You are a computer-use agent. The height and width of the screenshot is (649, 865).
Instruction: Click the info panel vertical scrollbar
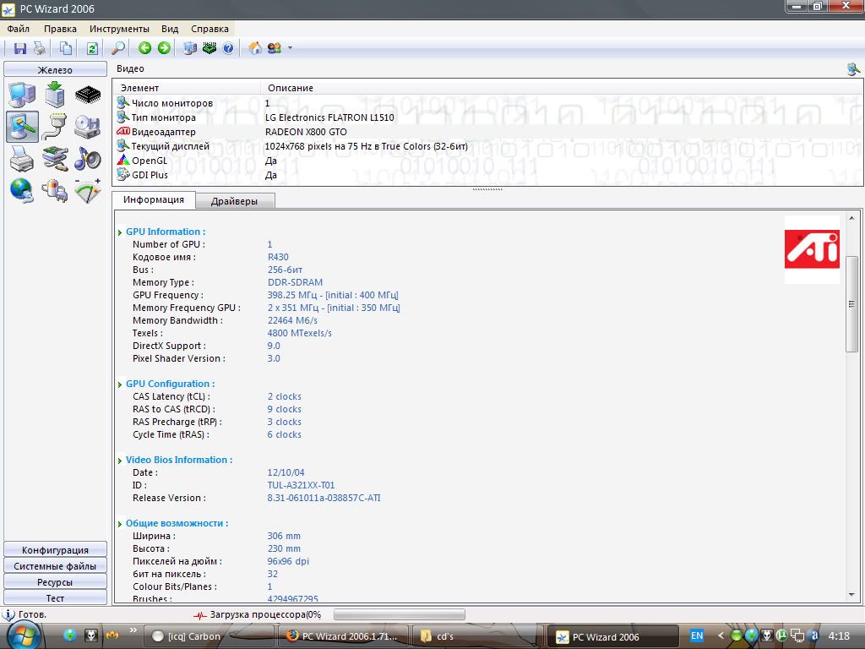tap(851, 304)
